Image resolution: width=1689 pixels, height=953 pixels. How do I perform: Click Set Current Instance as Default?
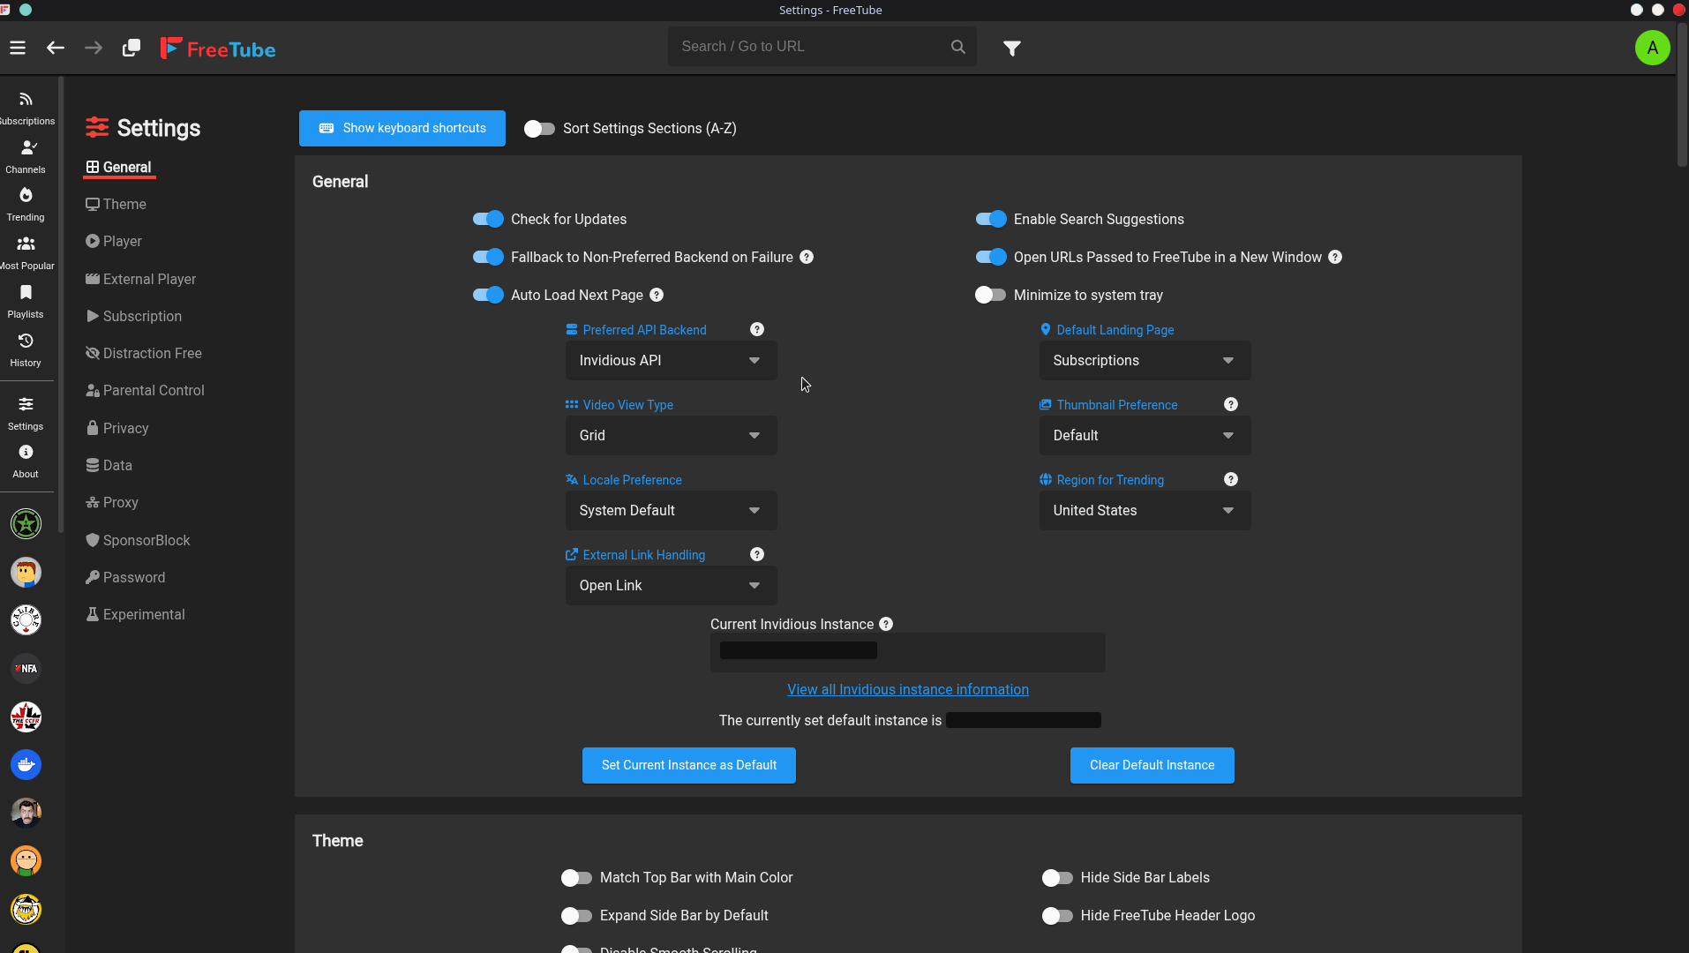tap(689, 765)
